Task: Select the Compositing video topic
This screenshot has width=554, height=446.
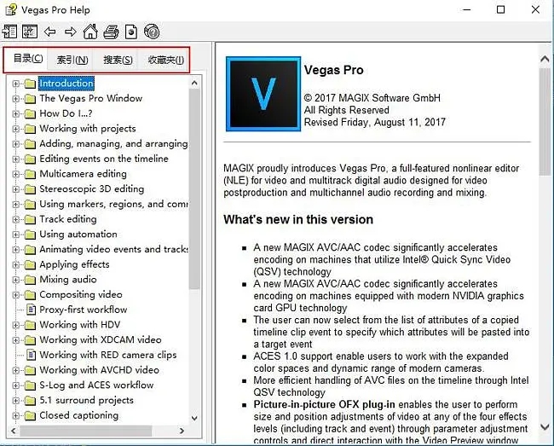Action: point(81,294)
